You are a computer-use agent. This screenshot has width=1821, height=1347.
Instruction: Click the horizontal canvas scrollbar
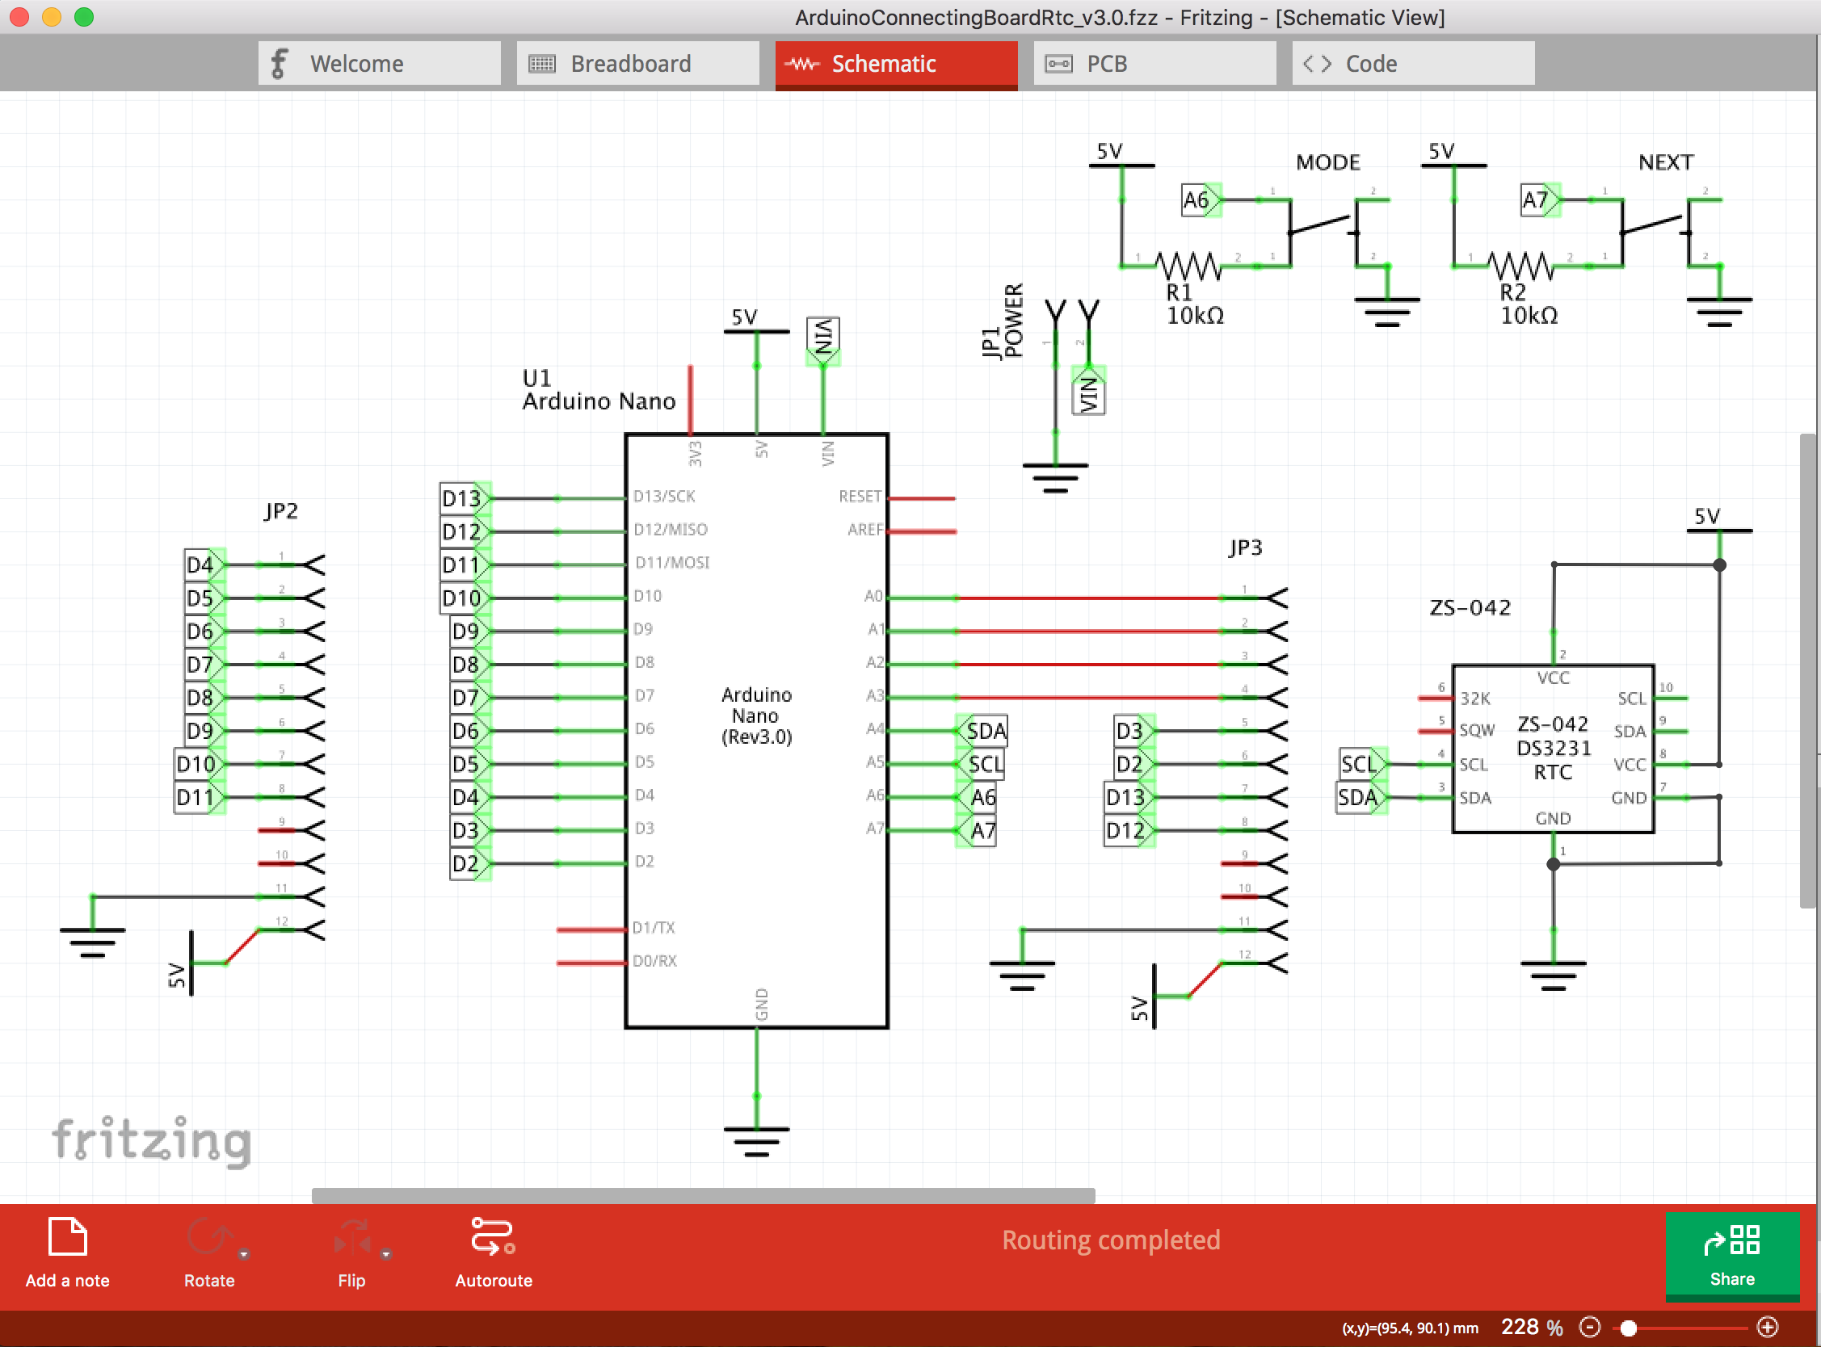pos(703,1195)
